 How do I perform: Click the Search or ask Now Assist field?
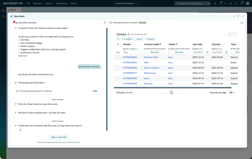pos(191,3)
